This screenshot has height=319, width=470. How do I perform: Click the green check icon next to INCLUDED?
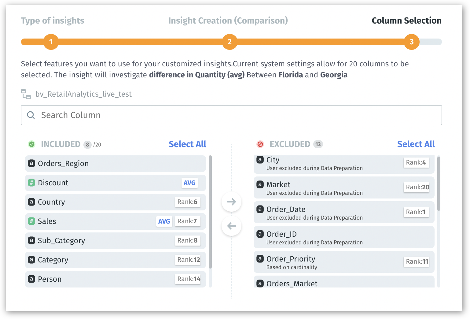[x=31, y=144]
